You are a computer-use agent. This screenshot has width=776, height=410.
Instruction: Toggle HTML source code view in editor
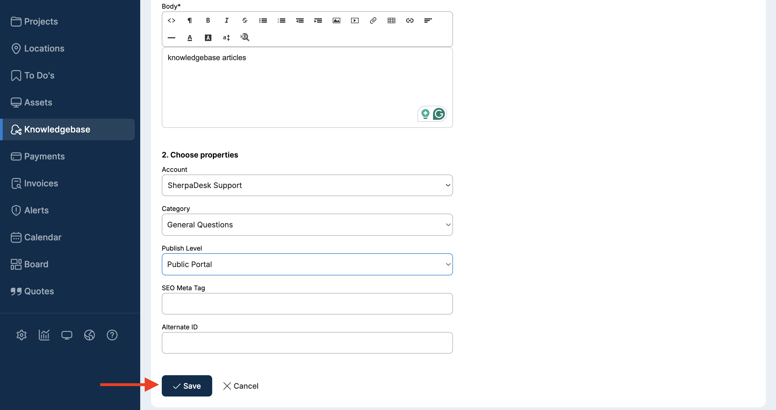[x=171, y=20]
